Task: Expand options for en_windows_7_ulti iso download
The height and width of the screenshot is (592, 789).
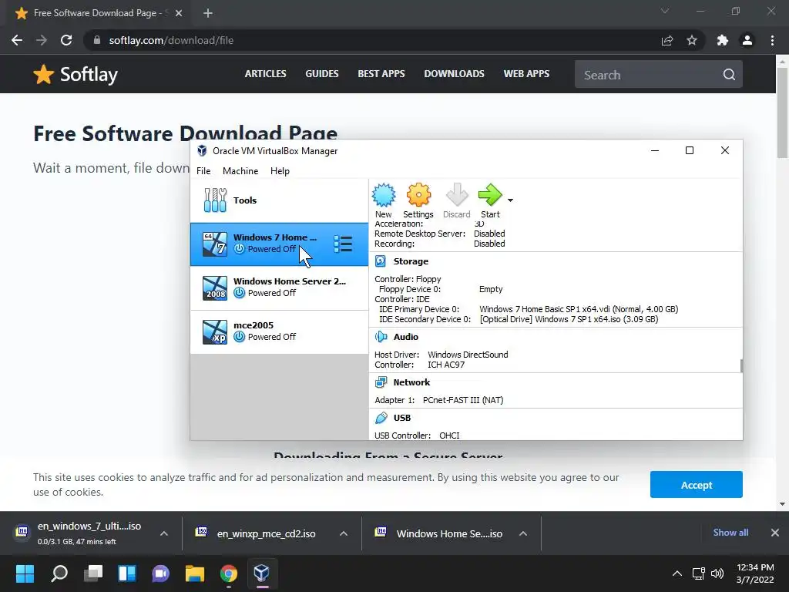Action: (164, 533)
